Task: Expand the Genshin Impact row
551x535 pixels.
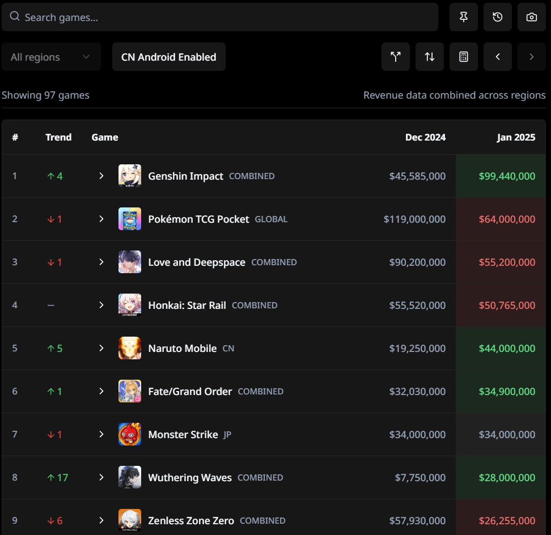Action: (x=101, y=176)
